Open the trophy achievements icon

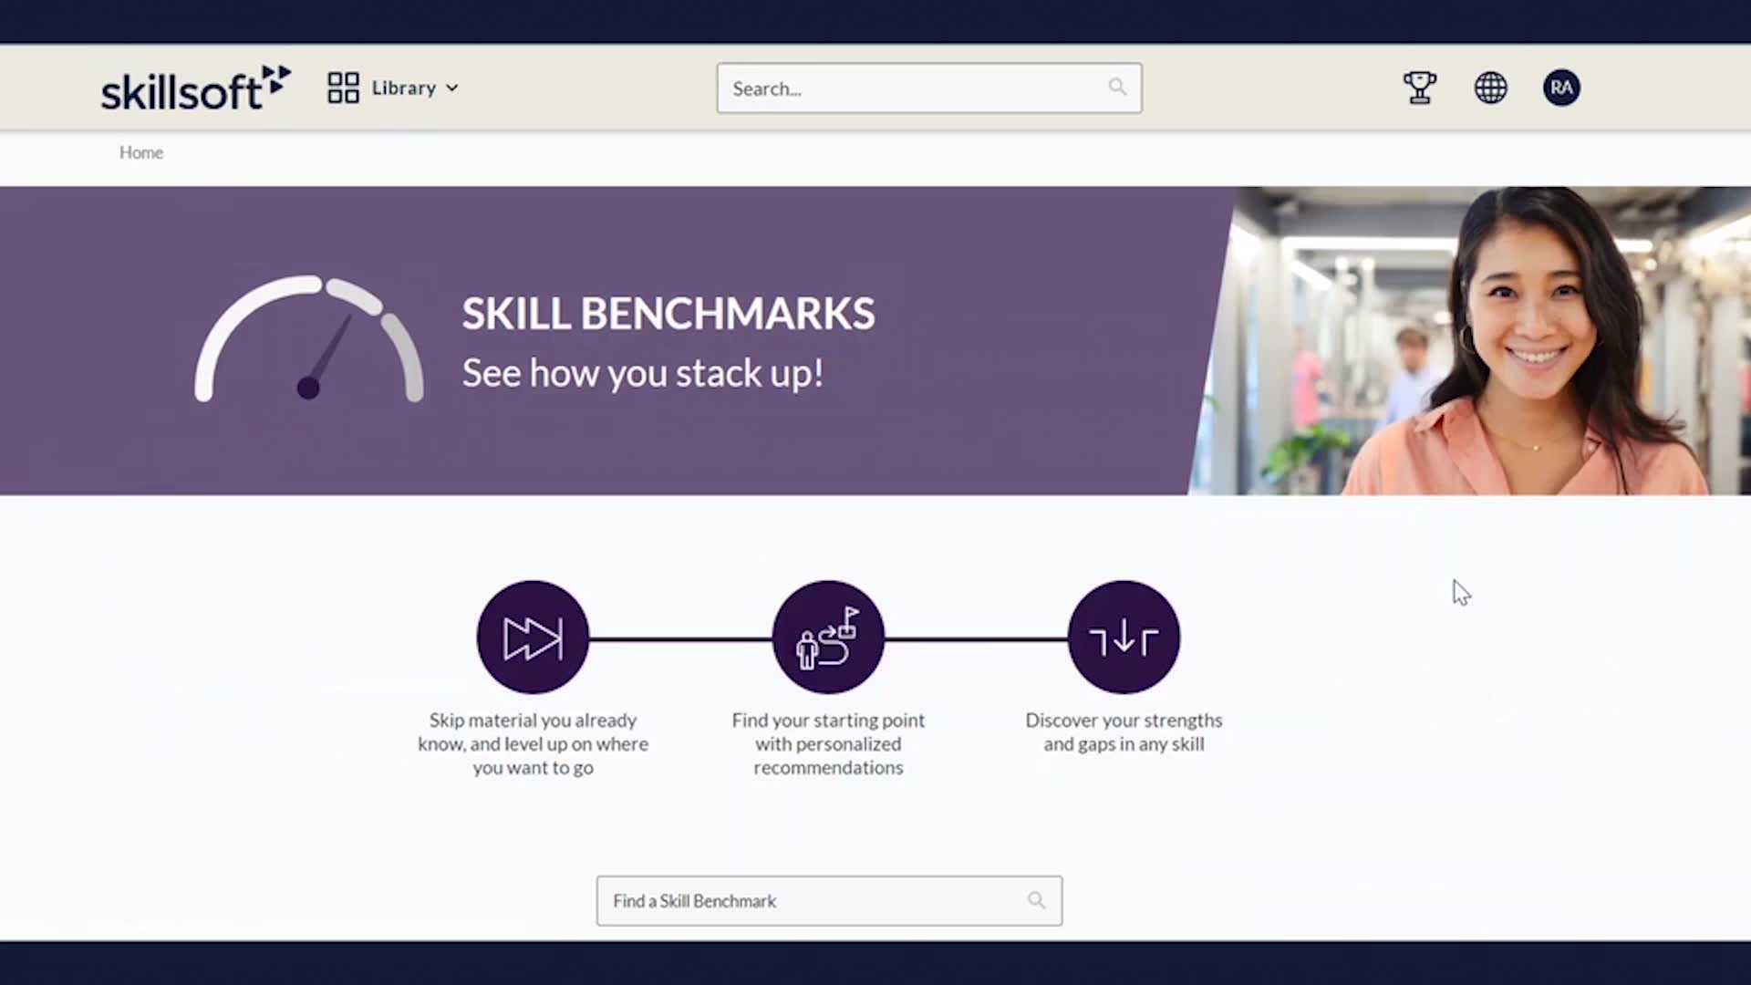(x=1419, y=88)
